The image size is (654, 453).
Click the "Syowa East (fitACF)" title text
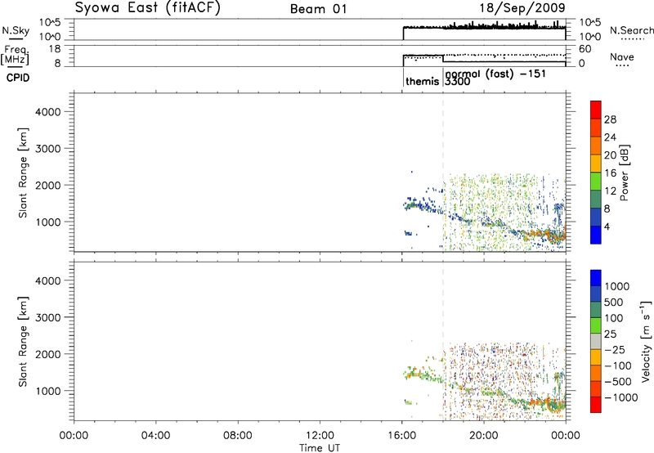tap(148, 8)
